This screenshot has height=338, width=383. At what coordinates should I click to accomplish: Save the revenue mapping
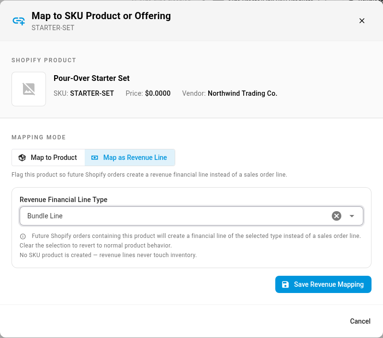(x=323, y=284)
